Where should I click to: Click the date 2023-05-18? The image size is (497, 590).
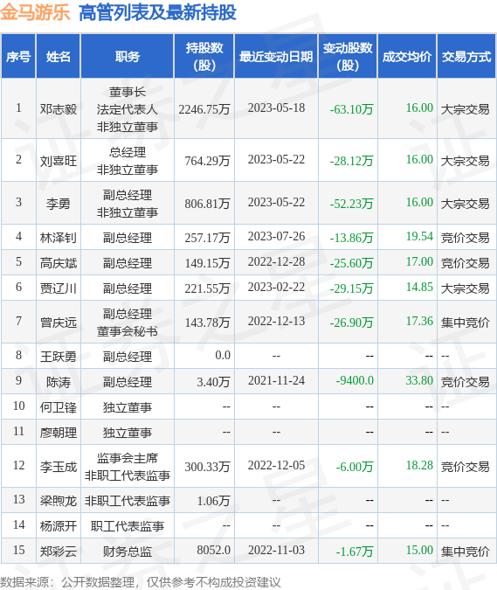(276, 108)
